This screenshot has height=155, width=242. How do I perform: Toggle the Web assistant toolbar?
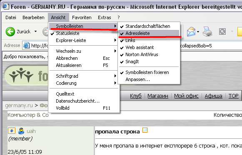[x=149, y=47]
